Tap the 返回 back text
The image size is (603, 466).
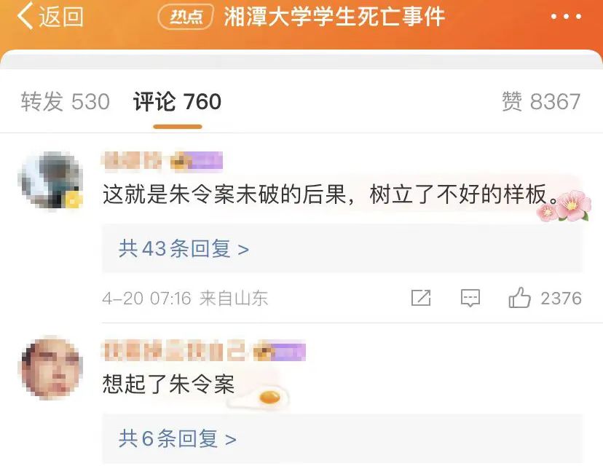(x=60, y=17)
